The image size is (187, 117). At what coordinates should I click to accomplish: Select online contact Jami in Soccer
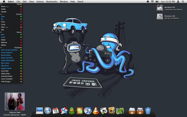11,35
